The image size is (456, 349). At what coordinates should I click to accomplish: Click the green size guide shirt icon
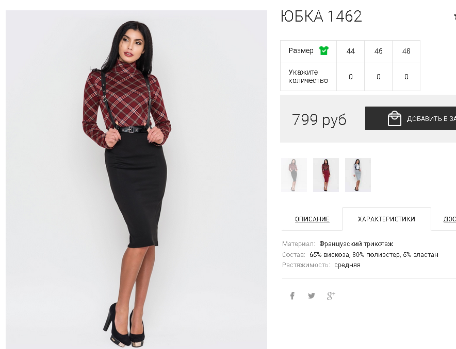pyautogui.click(x=323, y=51)
